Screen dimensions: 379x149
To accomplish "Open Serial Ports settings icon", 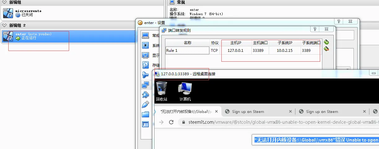I will tap(146, 95).
